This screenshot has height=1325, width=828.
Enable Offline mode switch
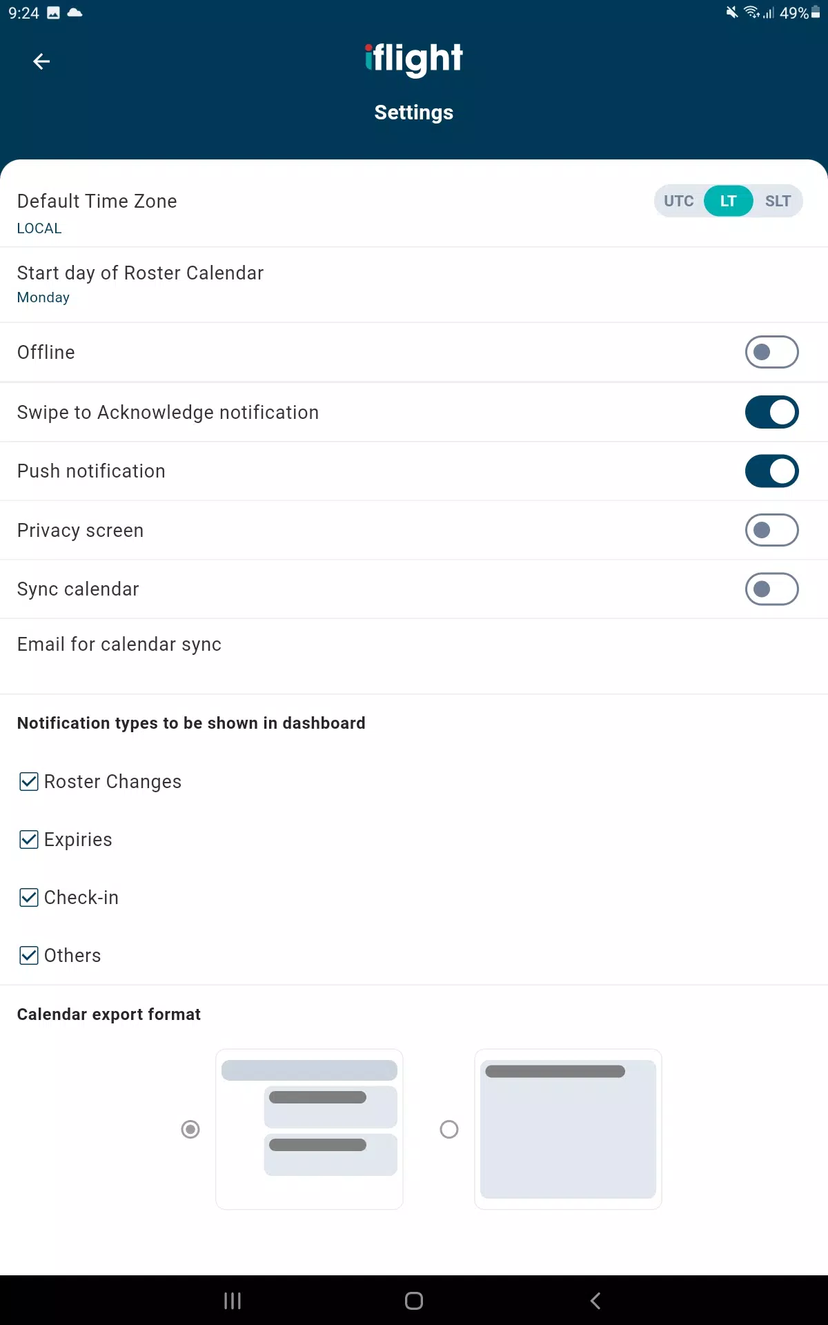[771, 352]
